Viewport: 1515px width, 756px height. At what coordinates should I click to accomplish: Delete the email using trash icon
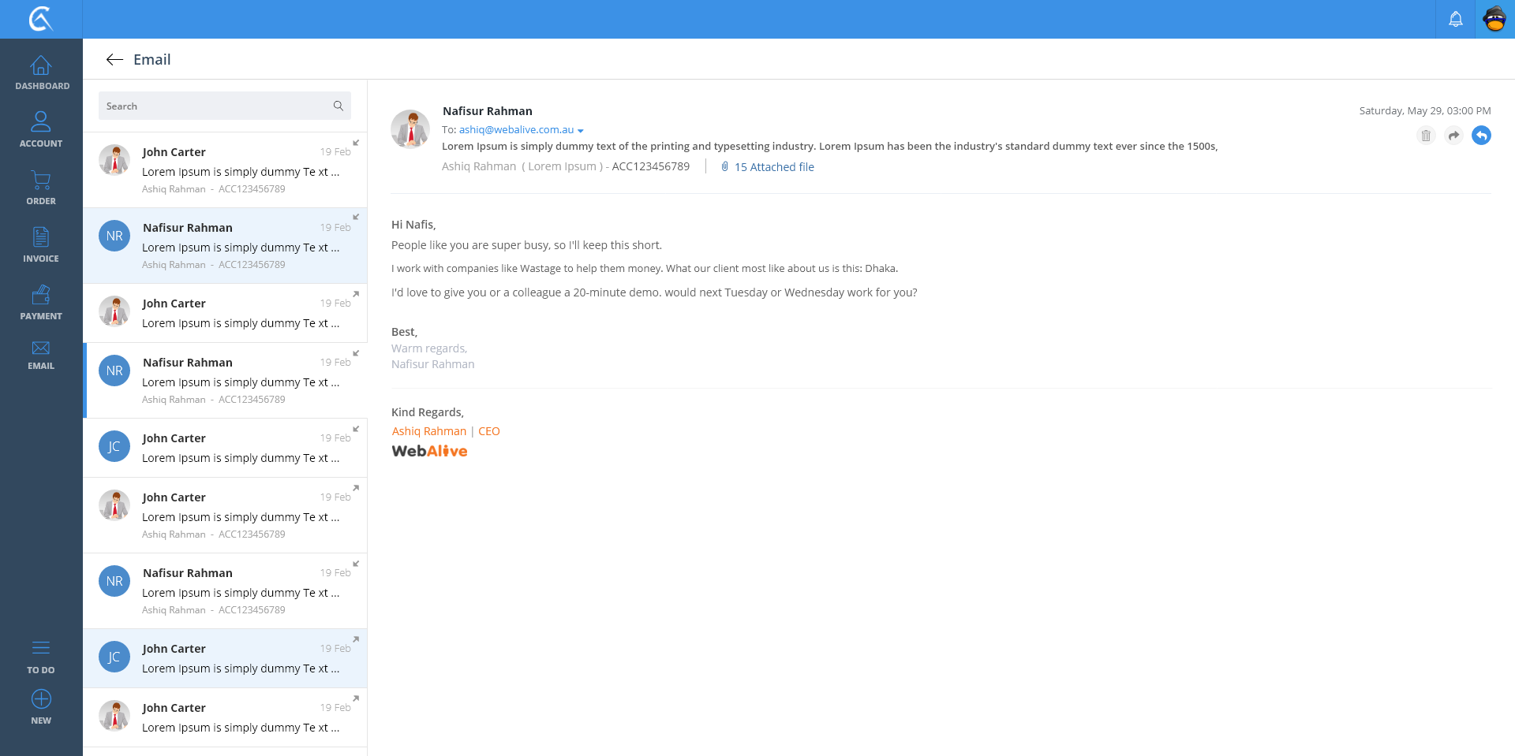tap(1425, 136)
